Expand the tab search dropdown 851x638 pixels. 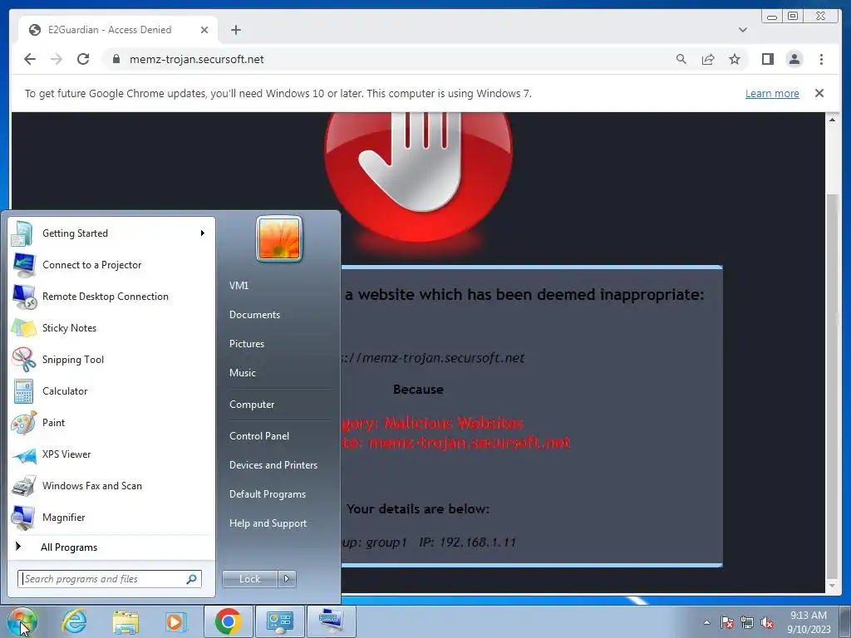[742, 30]
